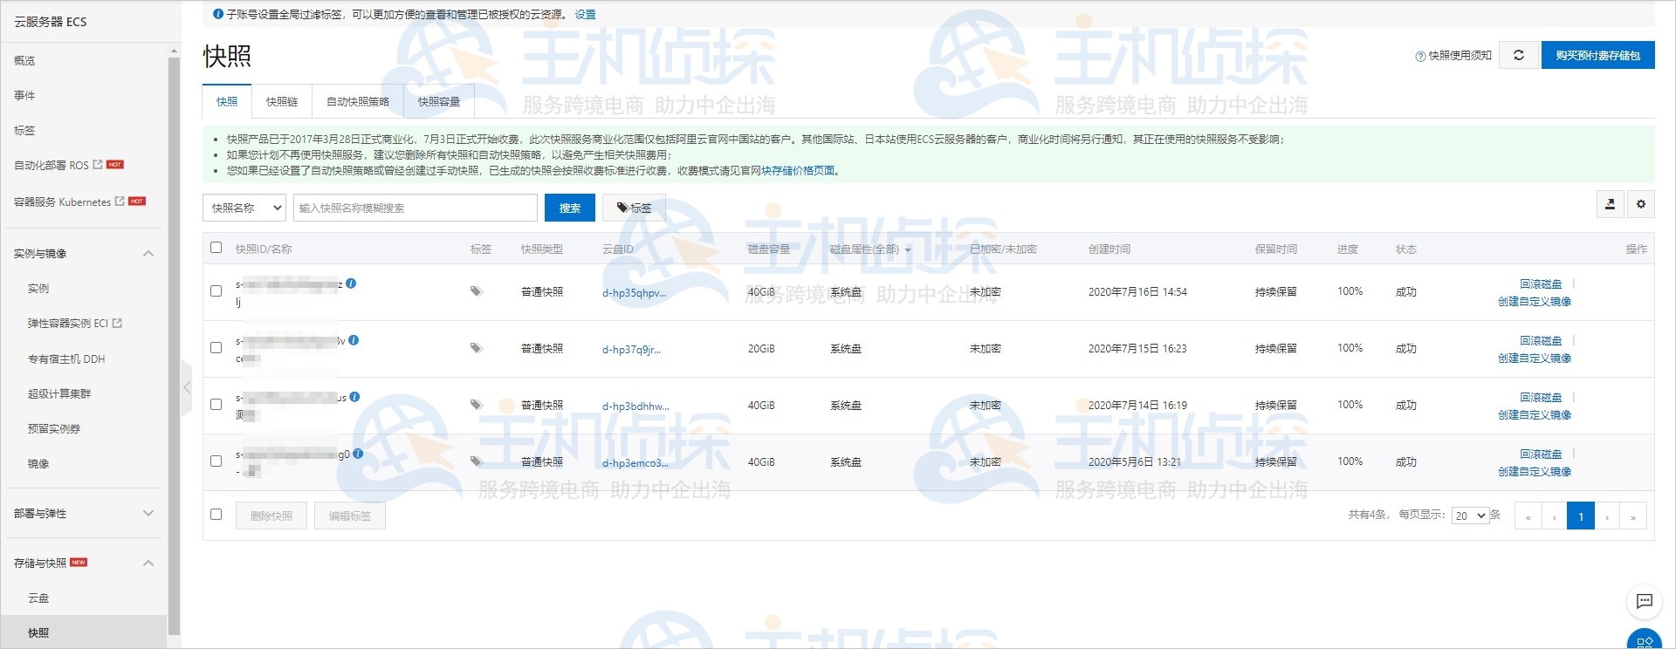Click info icon on the 13:21 snapshot row
1676x649 pixels.
pyautogui.click(x=358, y=454)
